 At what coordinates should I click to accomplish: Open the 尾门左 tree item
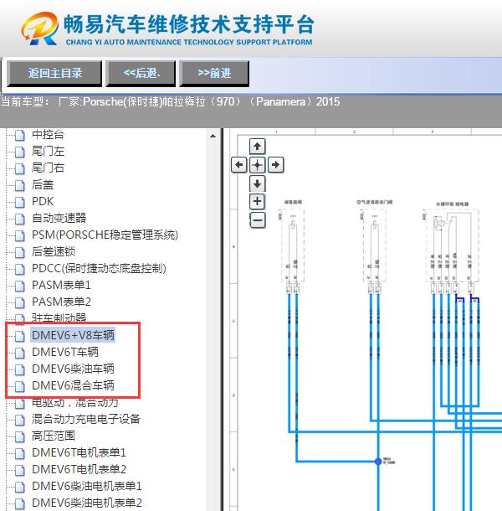(x=48, y=151)
